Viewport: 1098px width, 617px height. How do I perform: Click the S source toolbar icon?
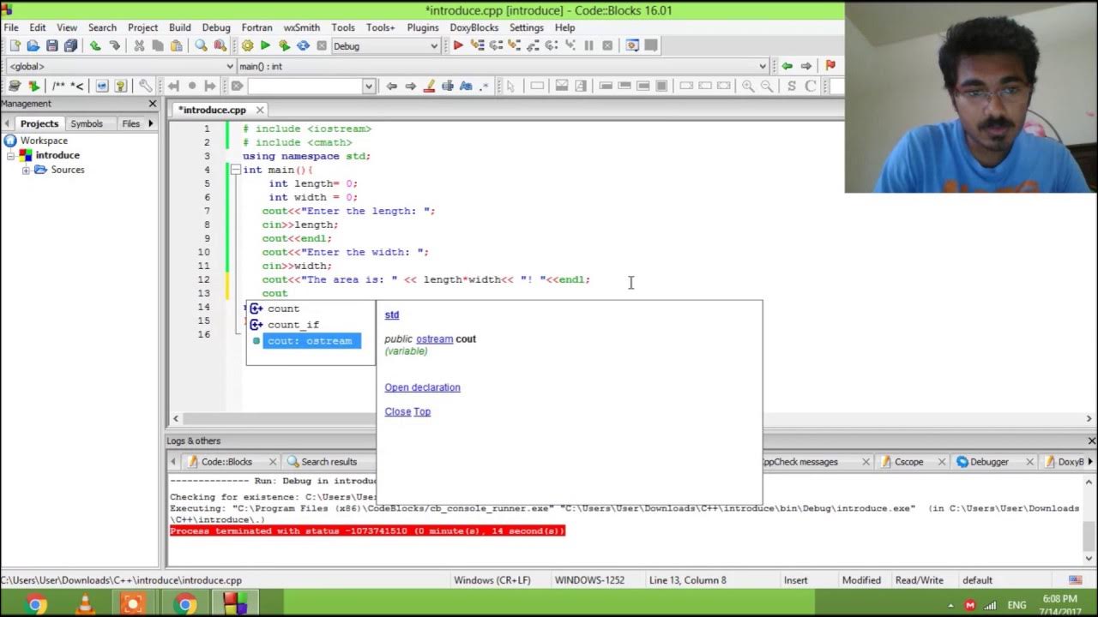[792, 86]
